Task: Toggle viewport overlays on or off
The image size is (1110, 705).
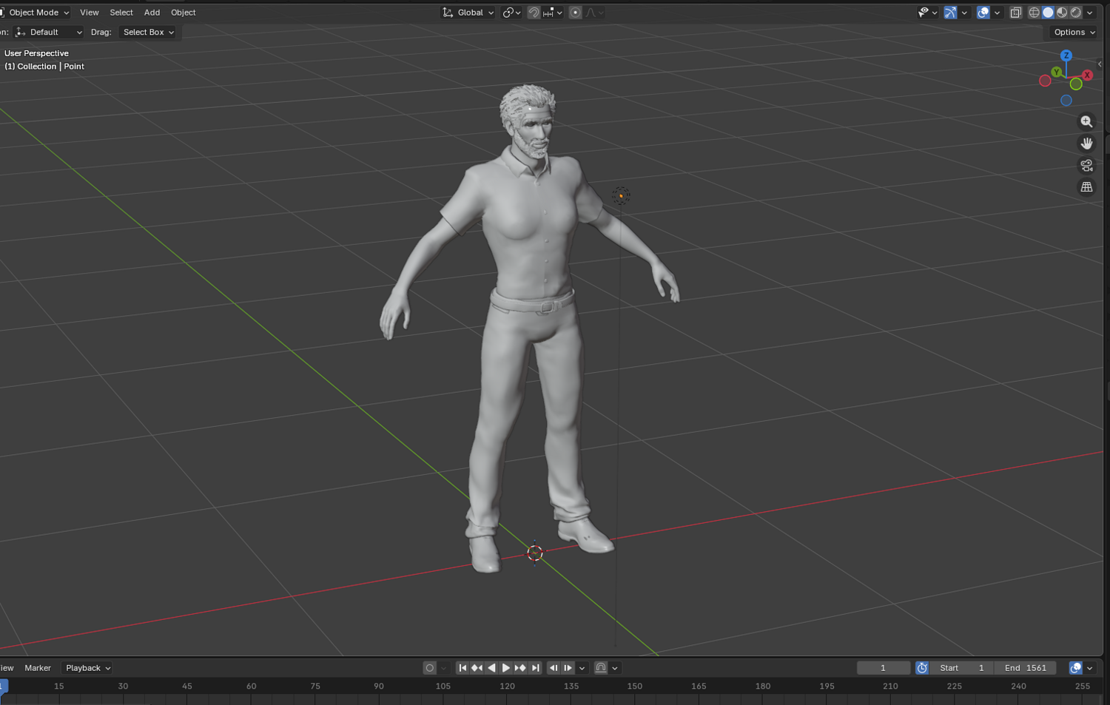Action: (x=983, y=13)
